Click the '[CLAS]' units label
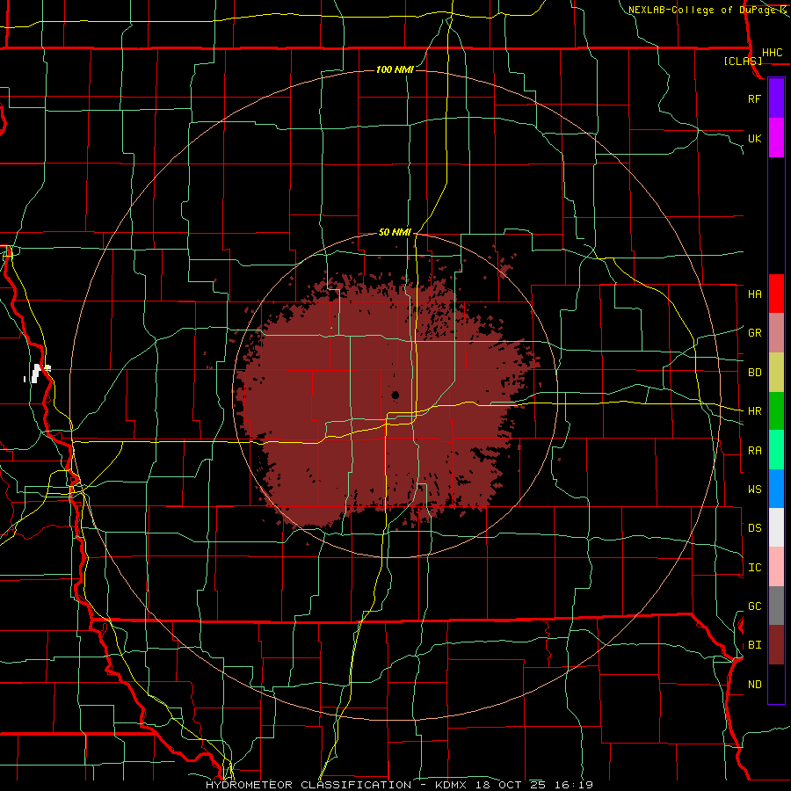Screen dimensions: 791x791 [x=743, y=61]
